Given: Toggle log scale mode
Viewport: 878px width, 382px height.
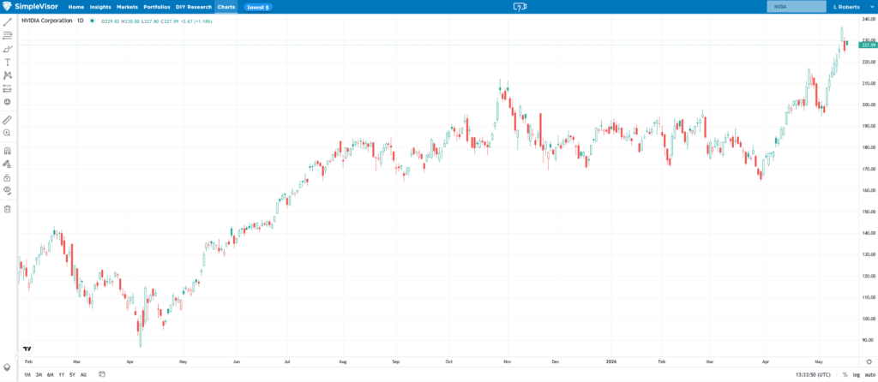Looking at the screenshot, I should click(857, 374).
